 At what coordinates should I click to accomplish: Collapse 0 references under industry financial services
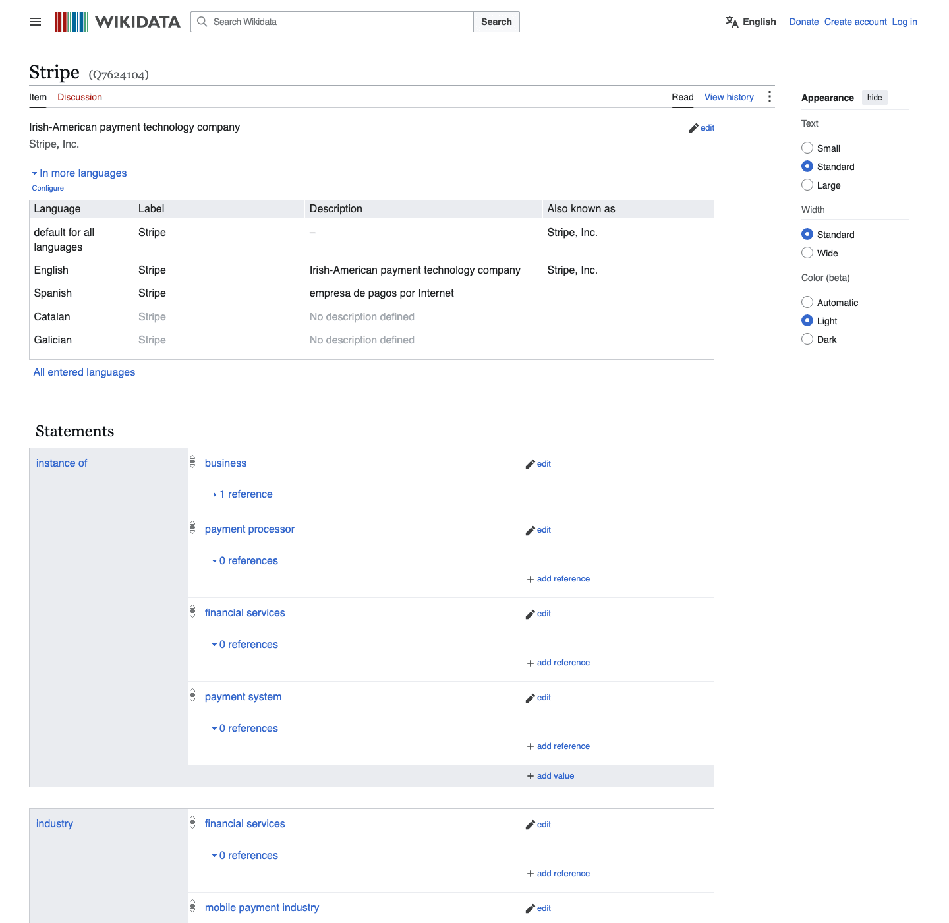[x=245, y=856]
